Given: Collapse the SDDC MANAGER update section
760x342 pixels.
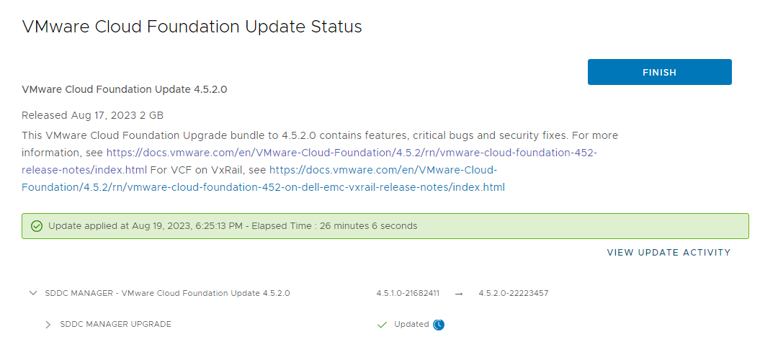Looking at the screenshot, I should point(32,294).
